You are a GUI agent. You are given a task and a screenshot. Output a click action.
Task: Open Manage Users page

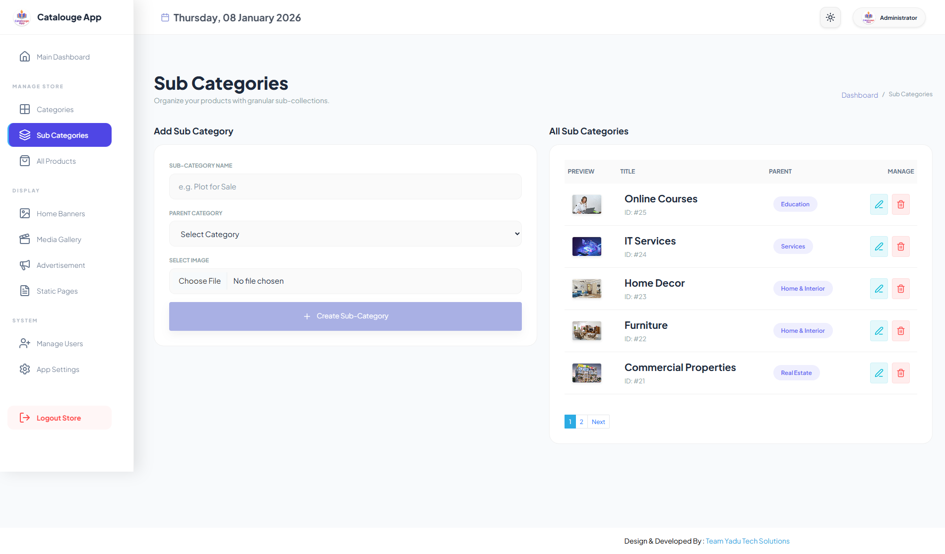(60, 344)
